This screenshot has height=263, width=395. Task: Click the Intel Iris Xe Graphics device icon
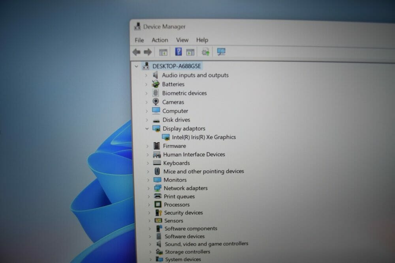166,137
